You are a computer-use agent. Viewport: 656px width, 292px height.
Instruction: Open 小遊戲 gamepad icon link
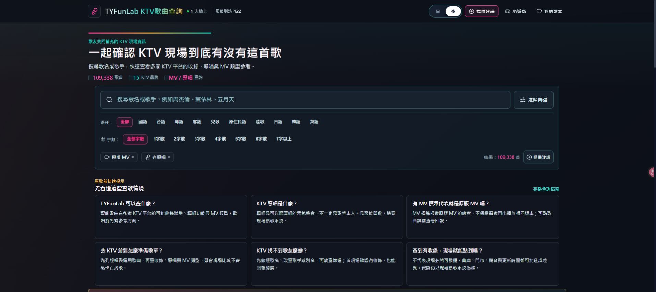[x=515, y=11]
